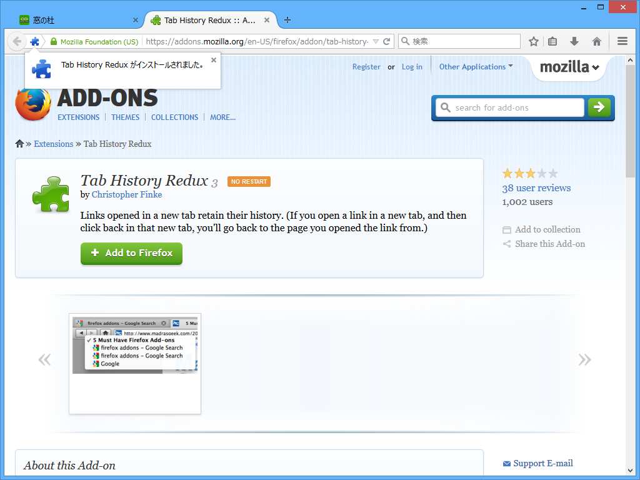Viewport: 640px width, 480px height.
Task: Click the Share this Add-on icon
Action: (x=506, y=244)
